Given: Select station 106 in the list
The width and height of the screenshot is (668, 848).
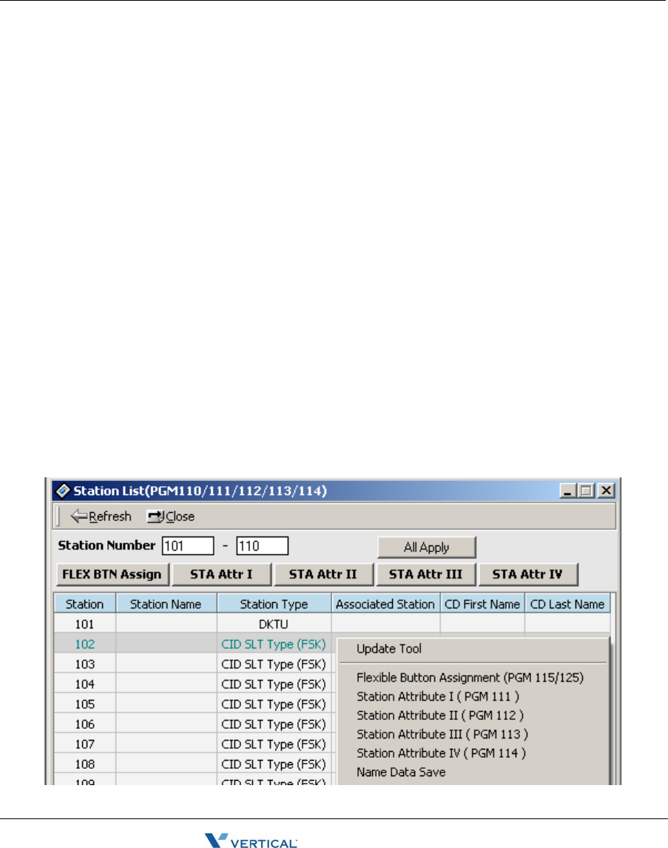Looking at the screenshot, I should [85, 724].
